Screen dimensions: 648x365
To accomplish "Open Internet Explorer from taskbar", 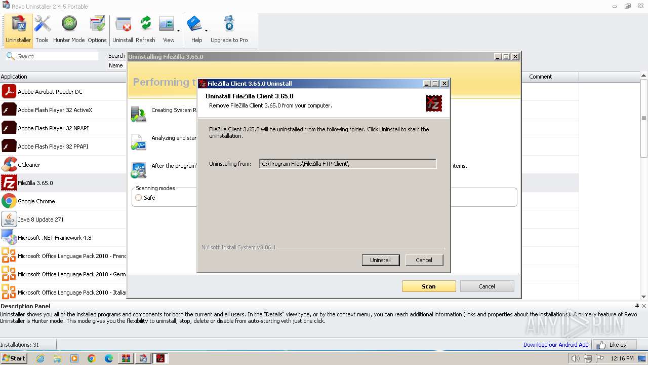I will click(x=40, y=358).
